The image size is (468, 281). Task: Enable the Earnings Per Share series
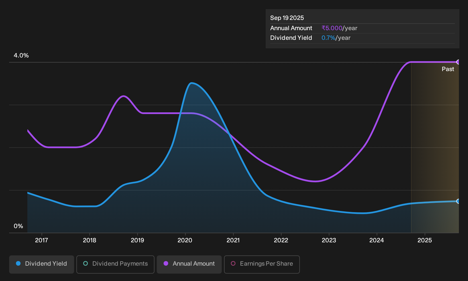coord(262,264)
